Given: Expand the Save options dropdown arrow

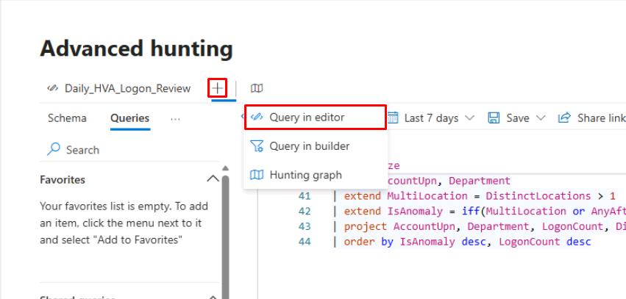Looking at the screenshot, I should pos(541,118).
